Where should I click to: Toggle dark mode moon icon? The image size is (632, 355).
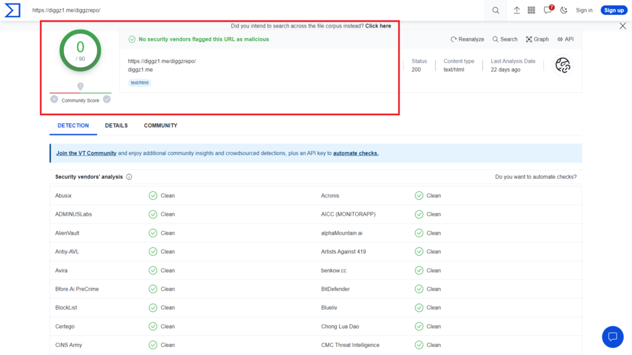[x=564, y=10]
